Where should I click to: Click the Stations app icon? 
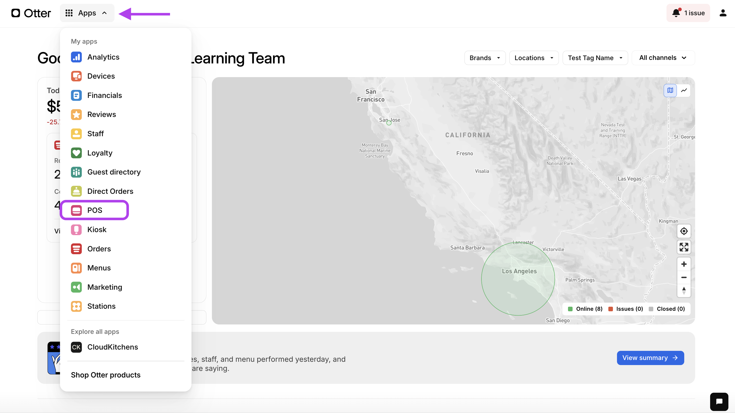coord(76,306)
